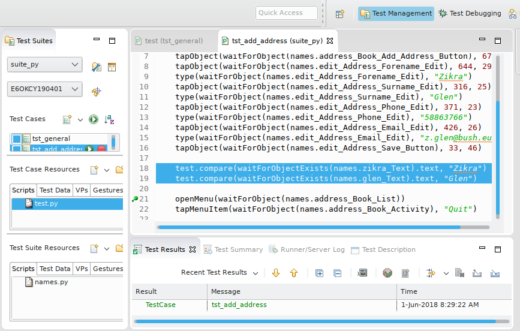Create new test case icon

pyautogui.click(x=67, y=119)
